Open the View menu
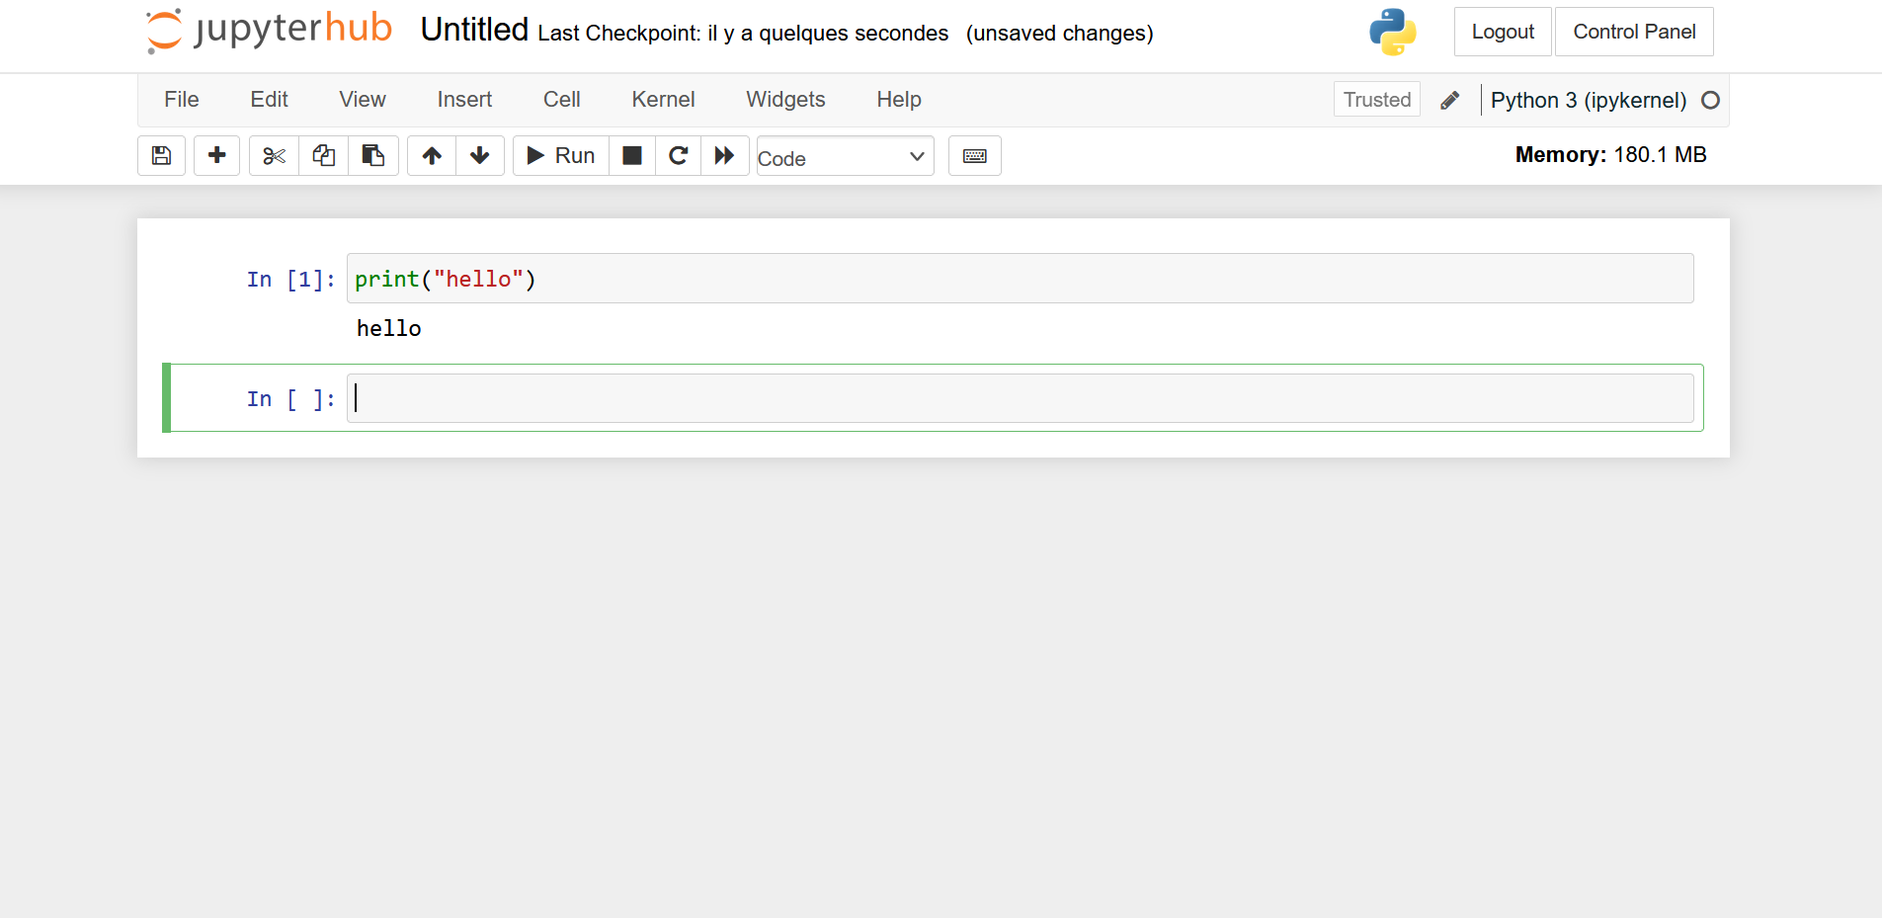This screenshot has width=1882, height=918. click(x=363, y=100)
